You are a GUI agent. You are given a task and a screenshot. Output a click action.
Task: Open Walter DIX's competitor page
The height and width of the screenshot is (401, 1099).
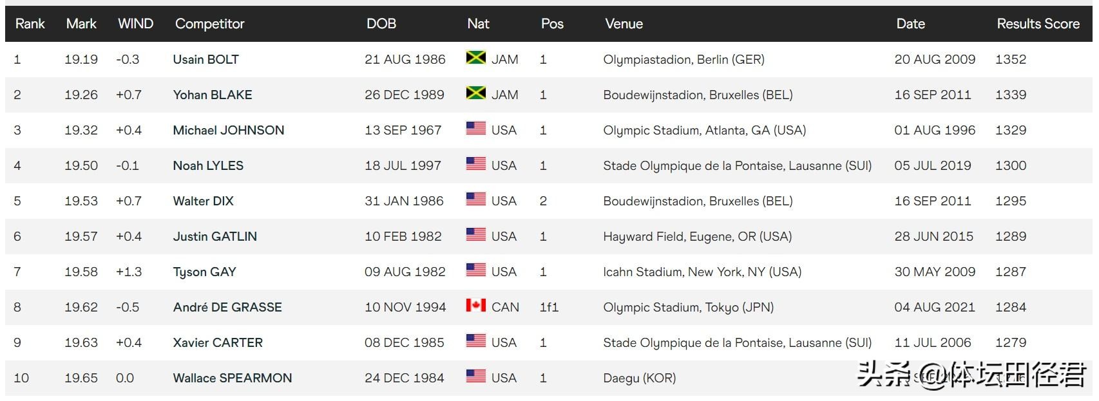[203, 201]
